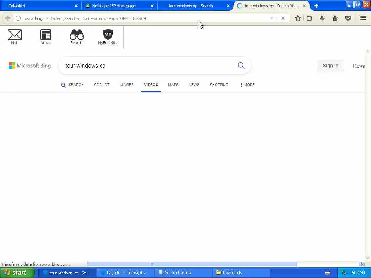The width and height of the screenshot is (371, 278).
Task: Select the COPILOT category
Action: pyautogui.click(x=102, y=85)
